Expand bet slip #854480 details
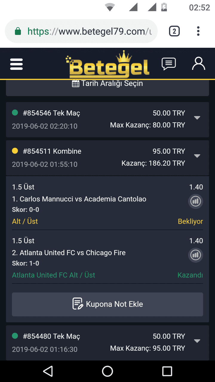The width and height of the screenshot is (215, 382). [197, 341]
